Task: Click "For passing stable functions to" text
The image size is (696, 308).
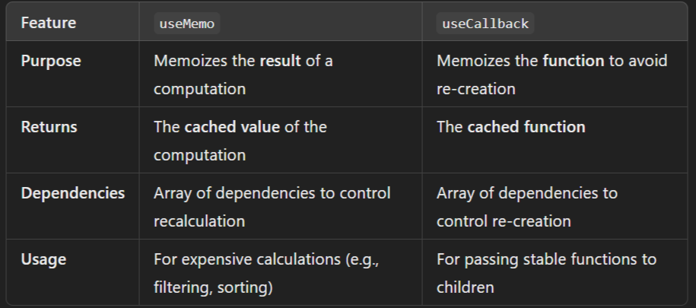Action: tap(546, 259)
